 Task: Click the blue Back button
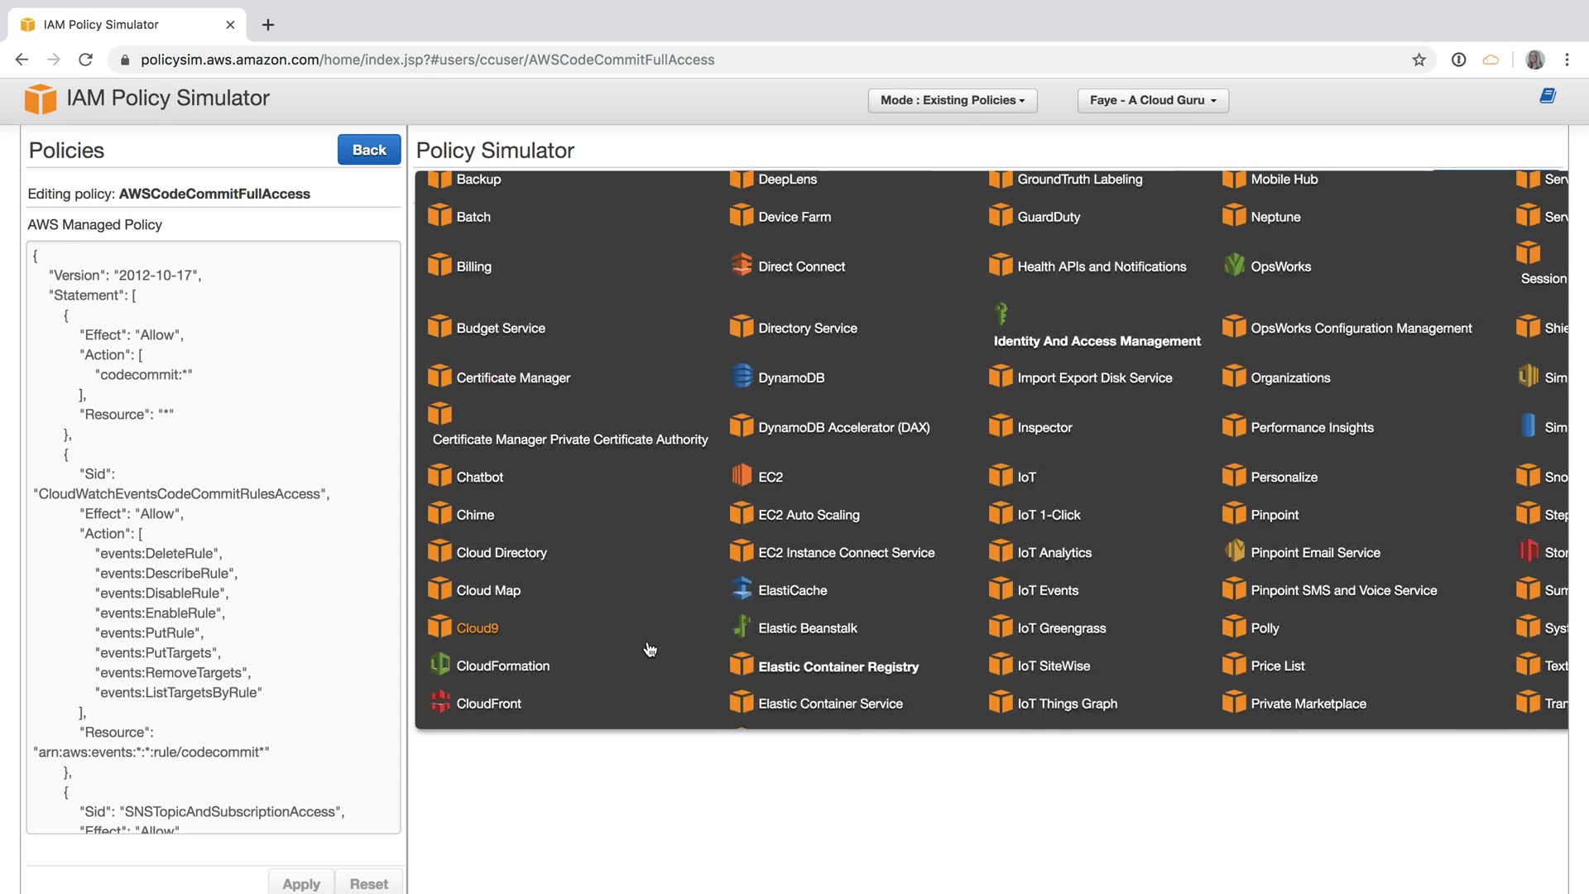pyautogui.click(x=368, y=150)
